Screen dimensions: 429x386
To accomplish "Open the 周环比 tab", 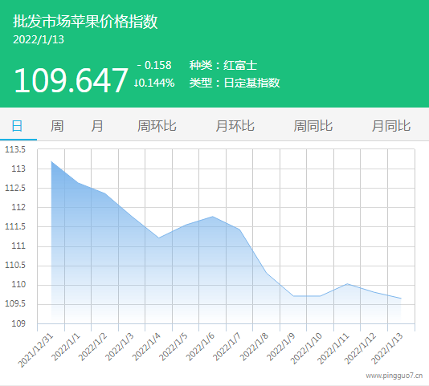I will pyautogui.click(x=157, y=126).
